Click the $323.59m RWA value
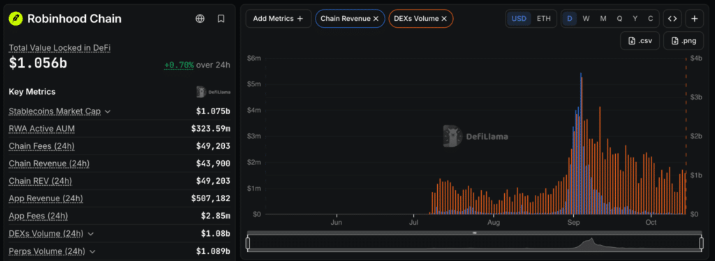The height and width of the screenshot is (261, 715). click(x=211, y=129)
